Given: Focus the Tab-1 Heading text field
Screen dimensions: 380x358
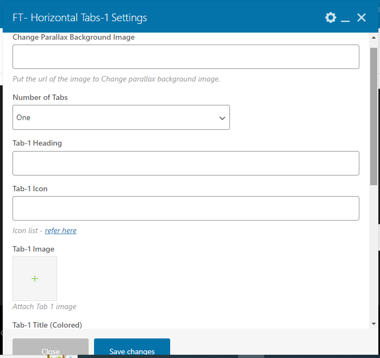Looking at the screenshot, I should tap(186, 164).
